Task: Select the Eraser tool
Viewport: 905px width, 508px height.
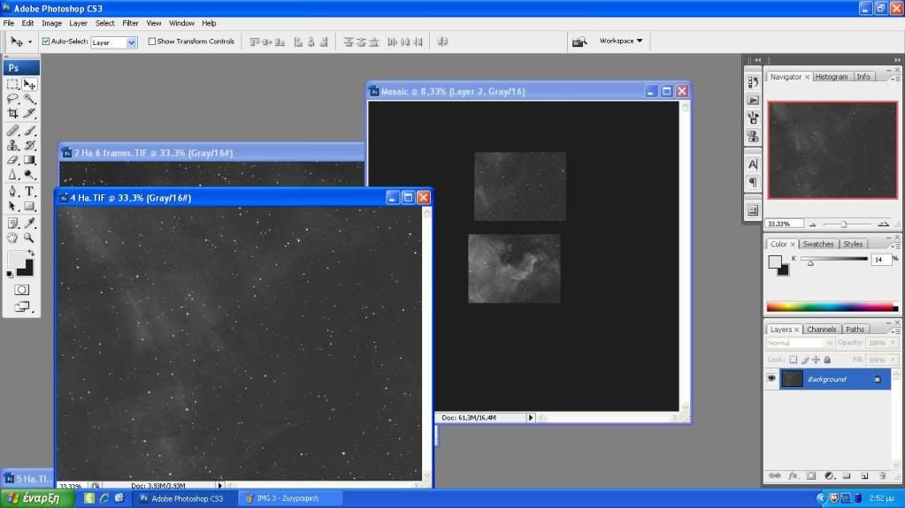Action: click(x=12, y=160)
